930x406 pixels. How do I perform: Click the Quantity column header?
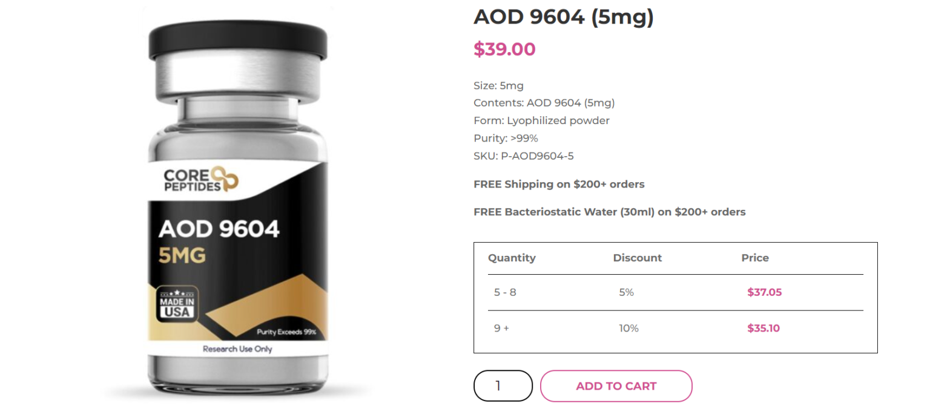point(512,257)
